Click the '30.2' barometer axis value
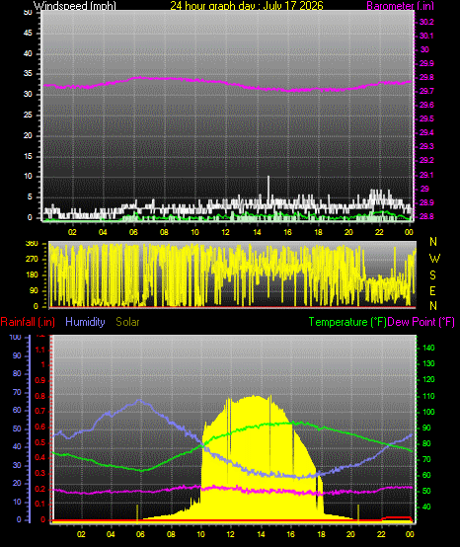460x547 pixels. coord(426,22)
